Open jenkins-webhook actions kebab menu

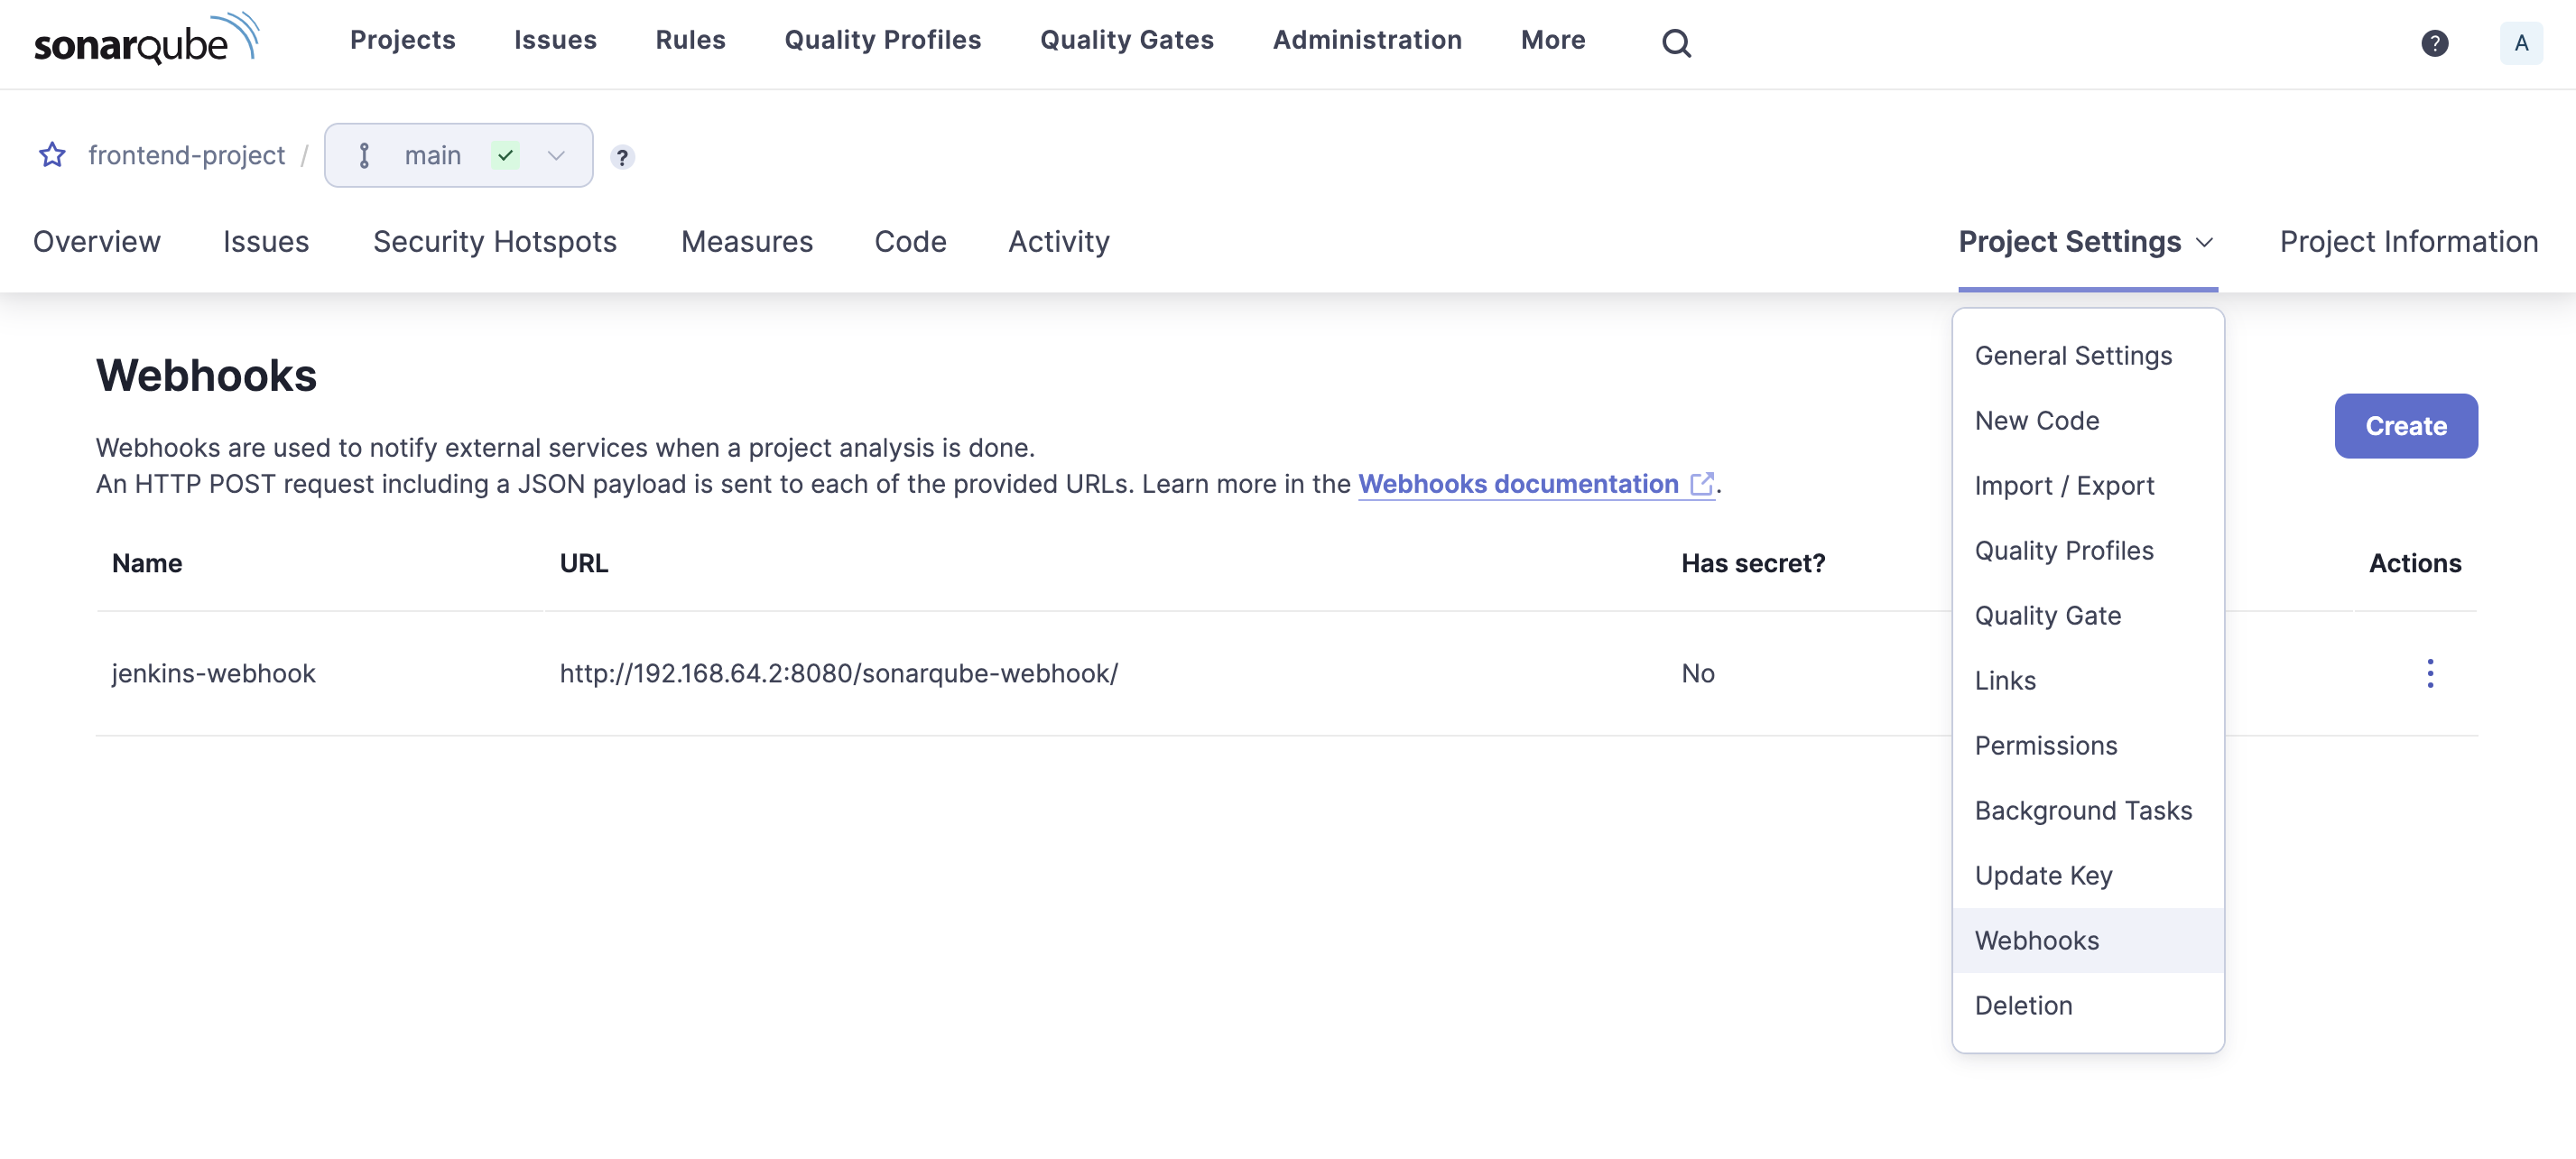coord(2429,673)
